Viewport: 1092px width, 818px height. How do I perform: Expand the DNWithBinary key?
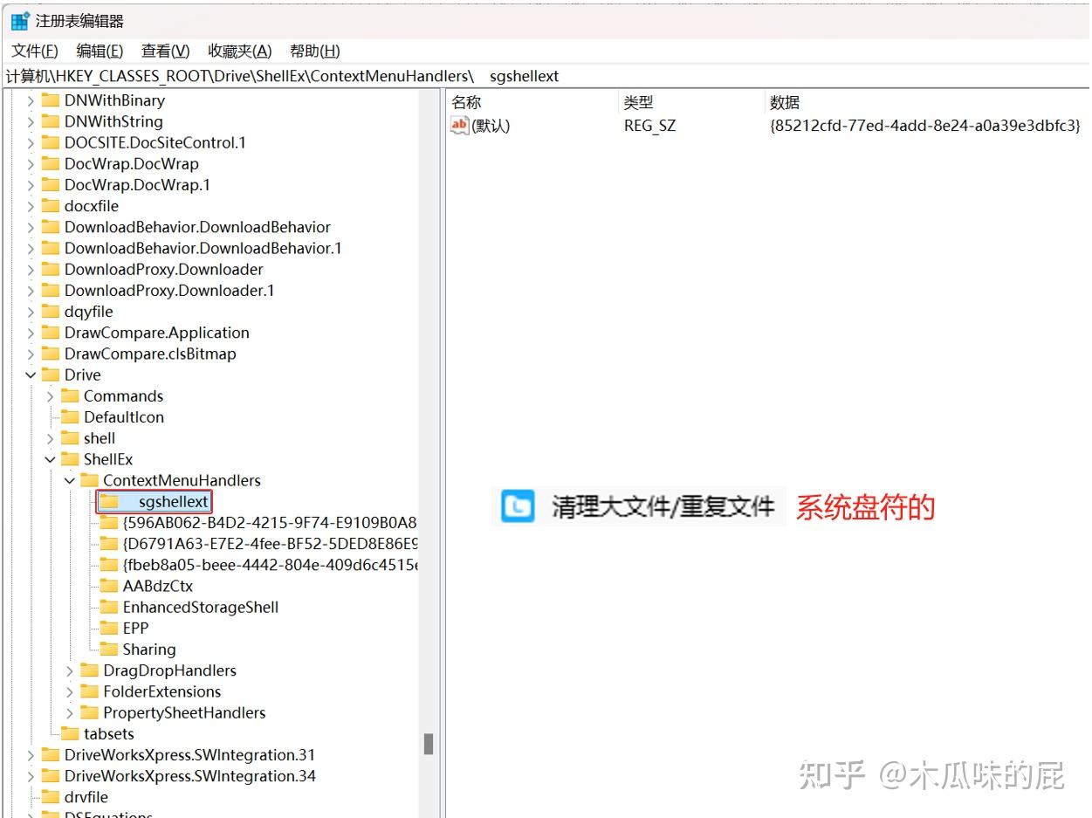[x=31, y=100]
